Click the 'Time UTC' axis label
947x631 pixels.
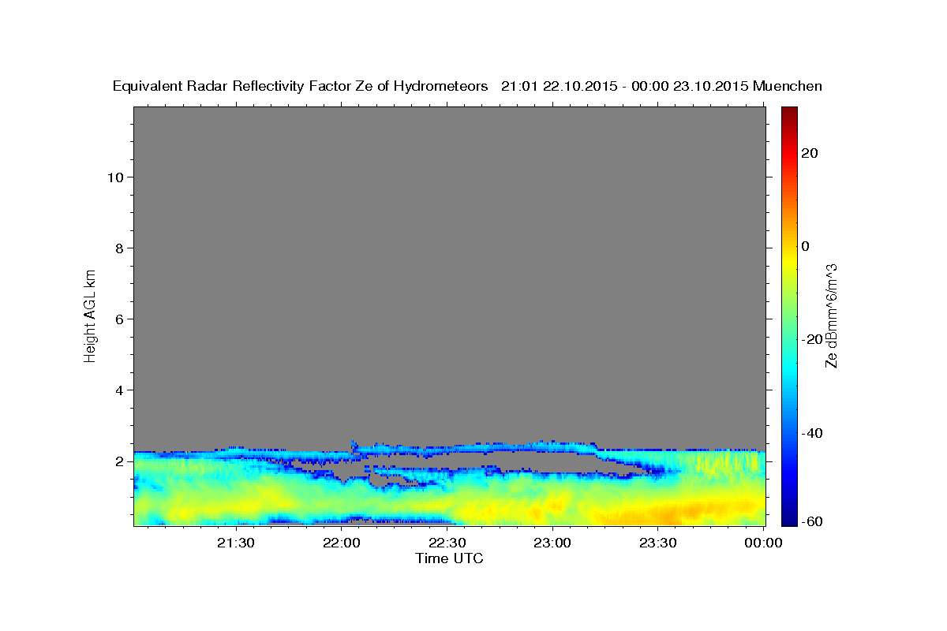[449, 559]
